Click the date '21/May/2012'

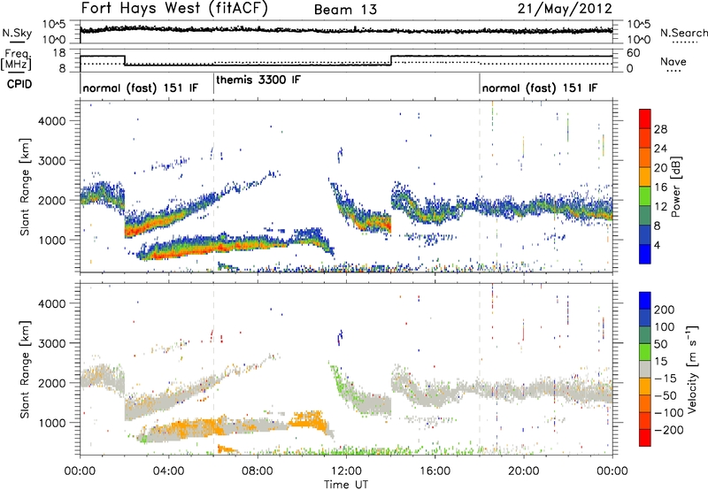click(565, 9)
